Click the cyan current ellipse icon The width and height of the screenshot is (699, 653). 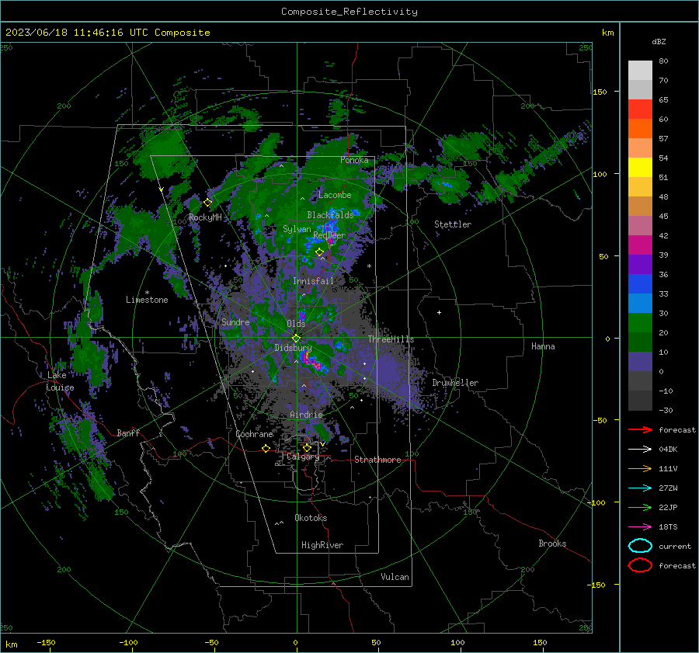[640, 546]
